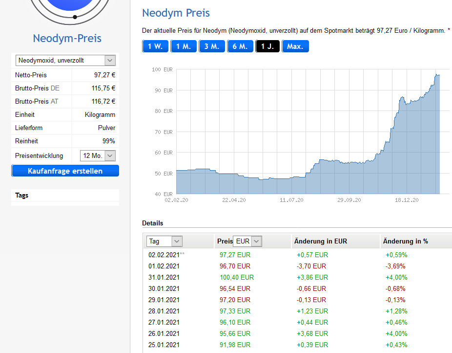The height and width of the screenshot is (353, 452).
Task: Click the Reinheit value 99%
Action: tap(109, 141)
